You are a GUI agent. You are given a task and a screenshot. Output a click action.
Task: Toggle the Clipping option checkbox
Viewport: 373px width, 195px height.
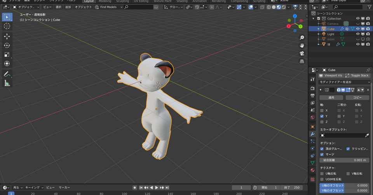[348, 149]
